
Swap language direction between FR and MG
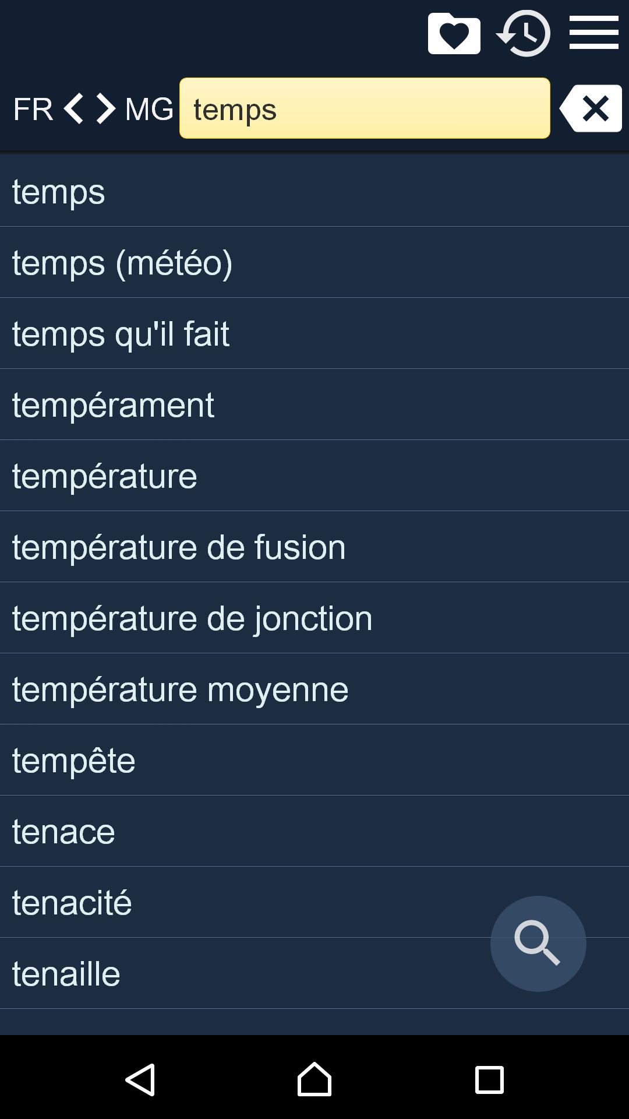pyautogui.click(x=89, y=108)
